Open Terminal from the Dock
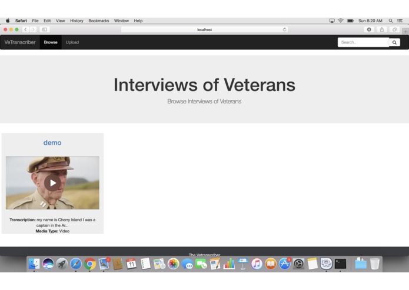This screenshot has width=409, height=290. 340,264
